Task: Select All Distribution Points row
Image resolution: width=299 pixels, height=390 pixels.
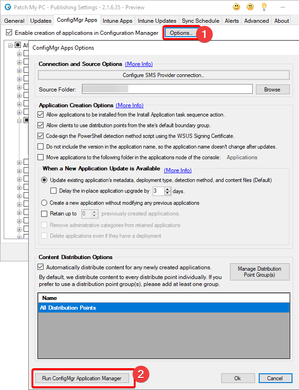Action: [164, 308]
